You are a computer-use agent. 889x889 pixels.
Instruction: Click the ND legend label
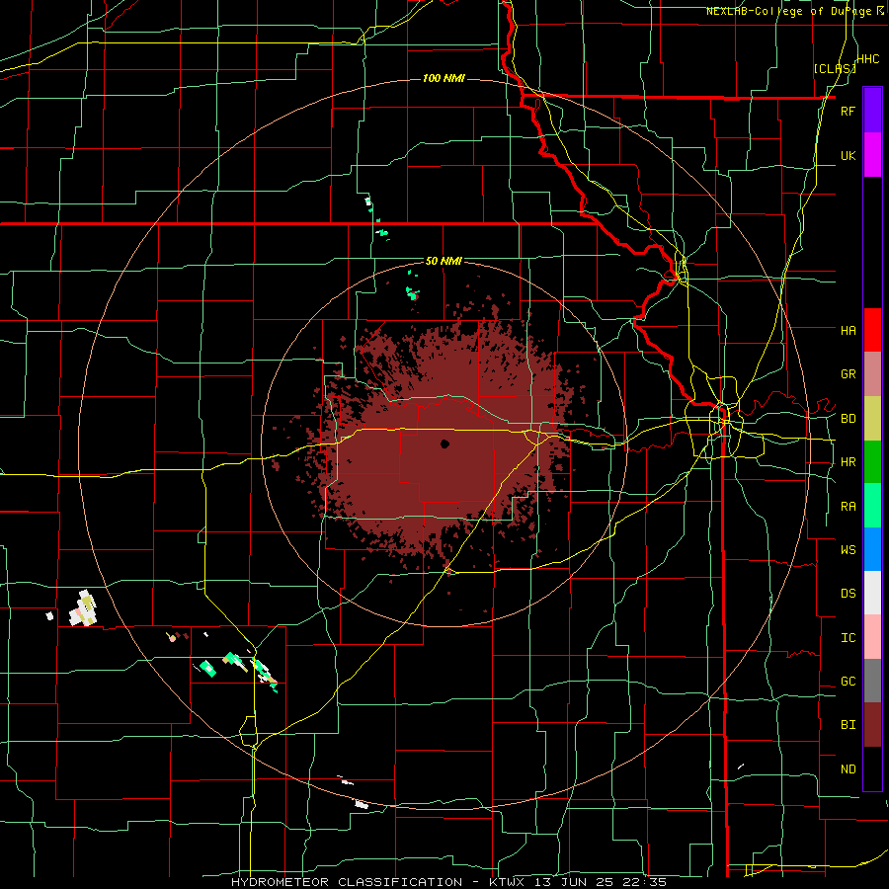pos(848,769)
